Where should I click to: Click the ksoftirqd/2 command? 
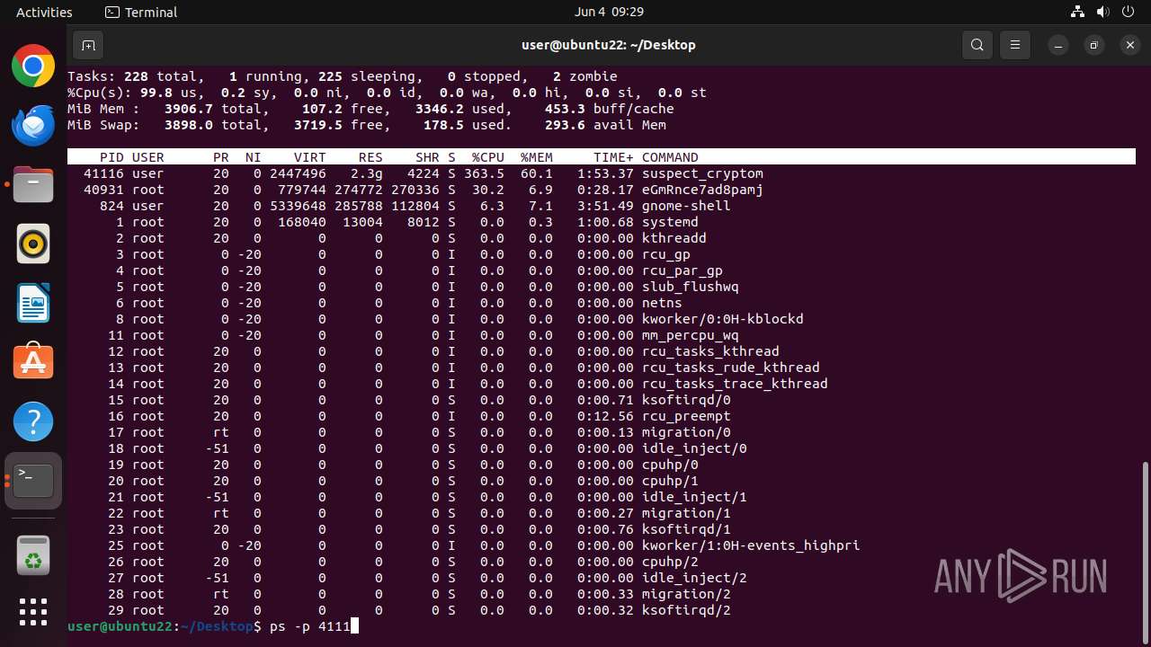(x=686, y=610)
